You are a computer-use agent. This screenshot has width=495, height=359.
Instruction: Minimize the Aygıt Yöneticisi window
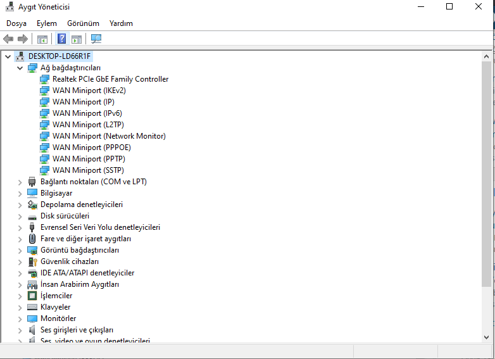[421, 6]
